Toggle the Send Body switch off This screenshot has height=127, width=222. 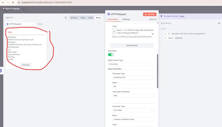111,55
